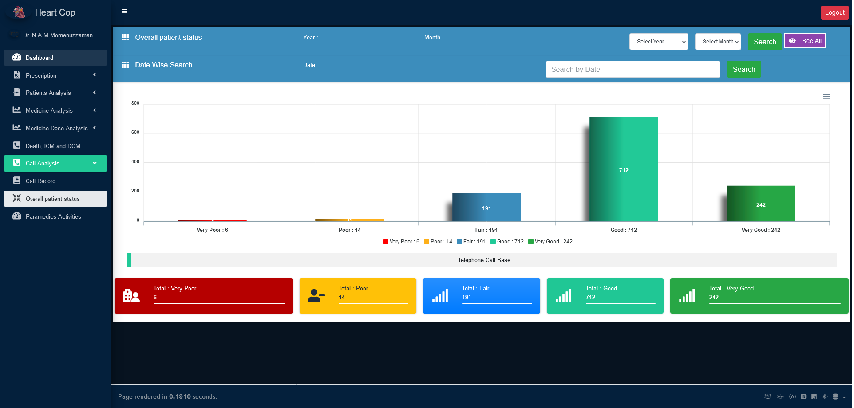
Task: Click the Search by Date input field
Action: click(x=633, y=69)
